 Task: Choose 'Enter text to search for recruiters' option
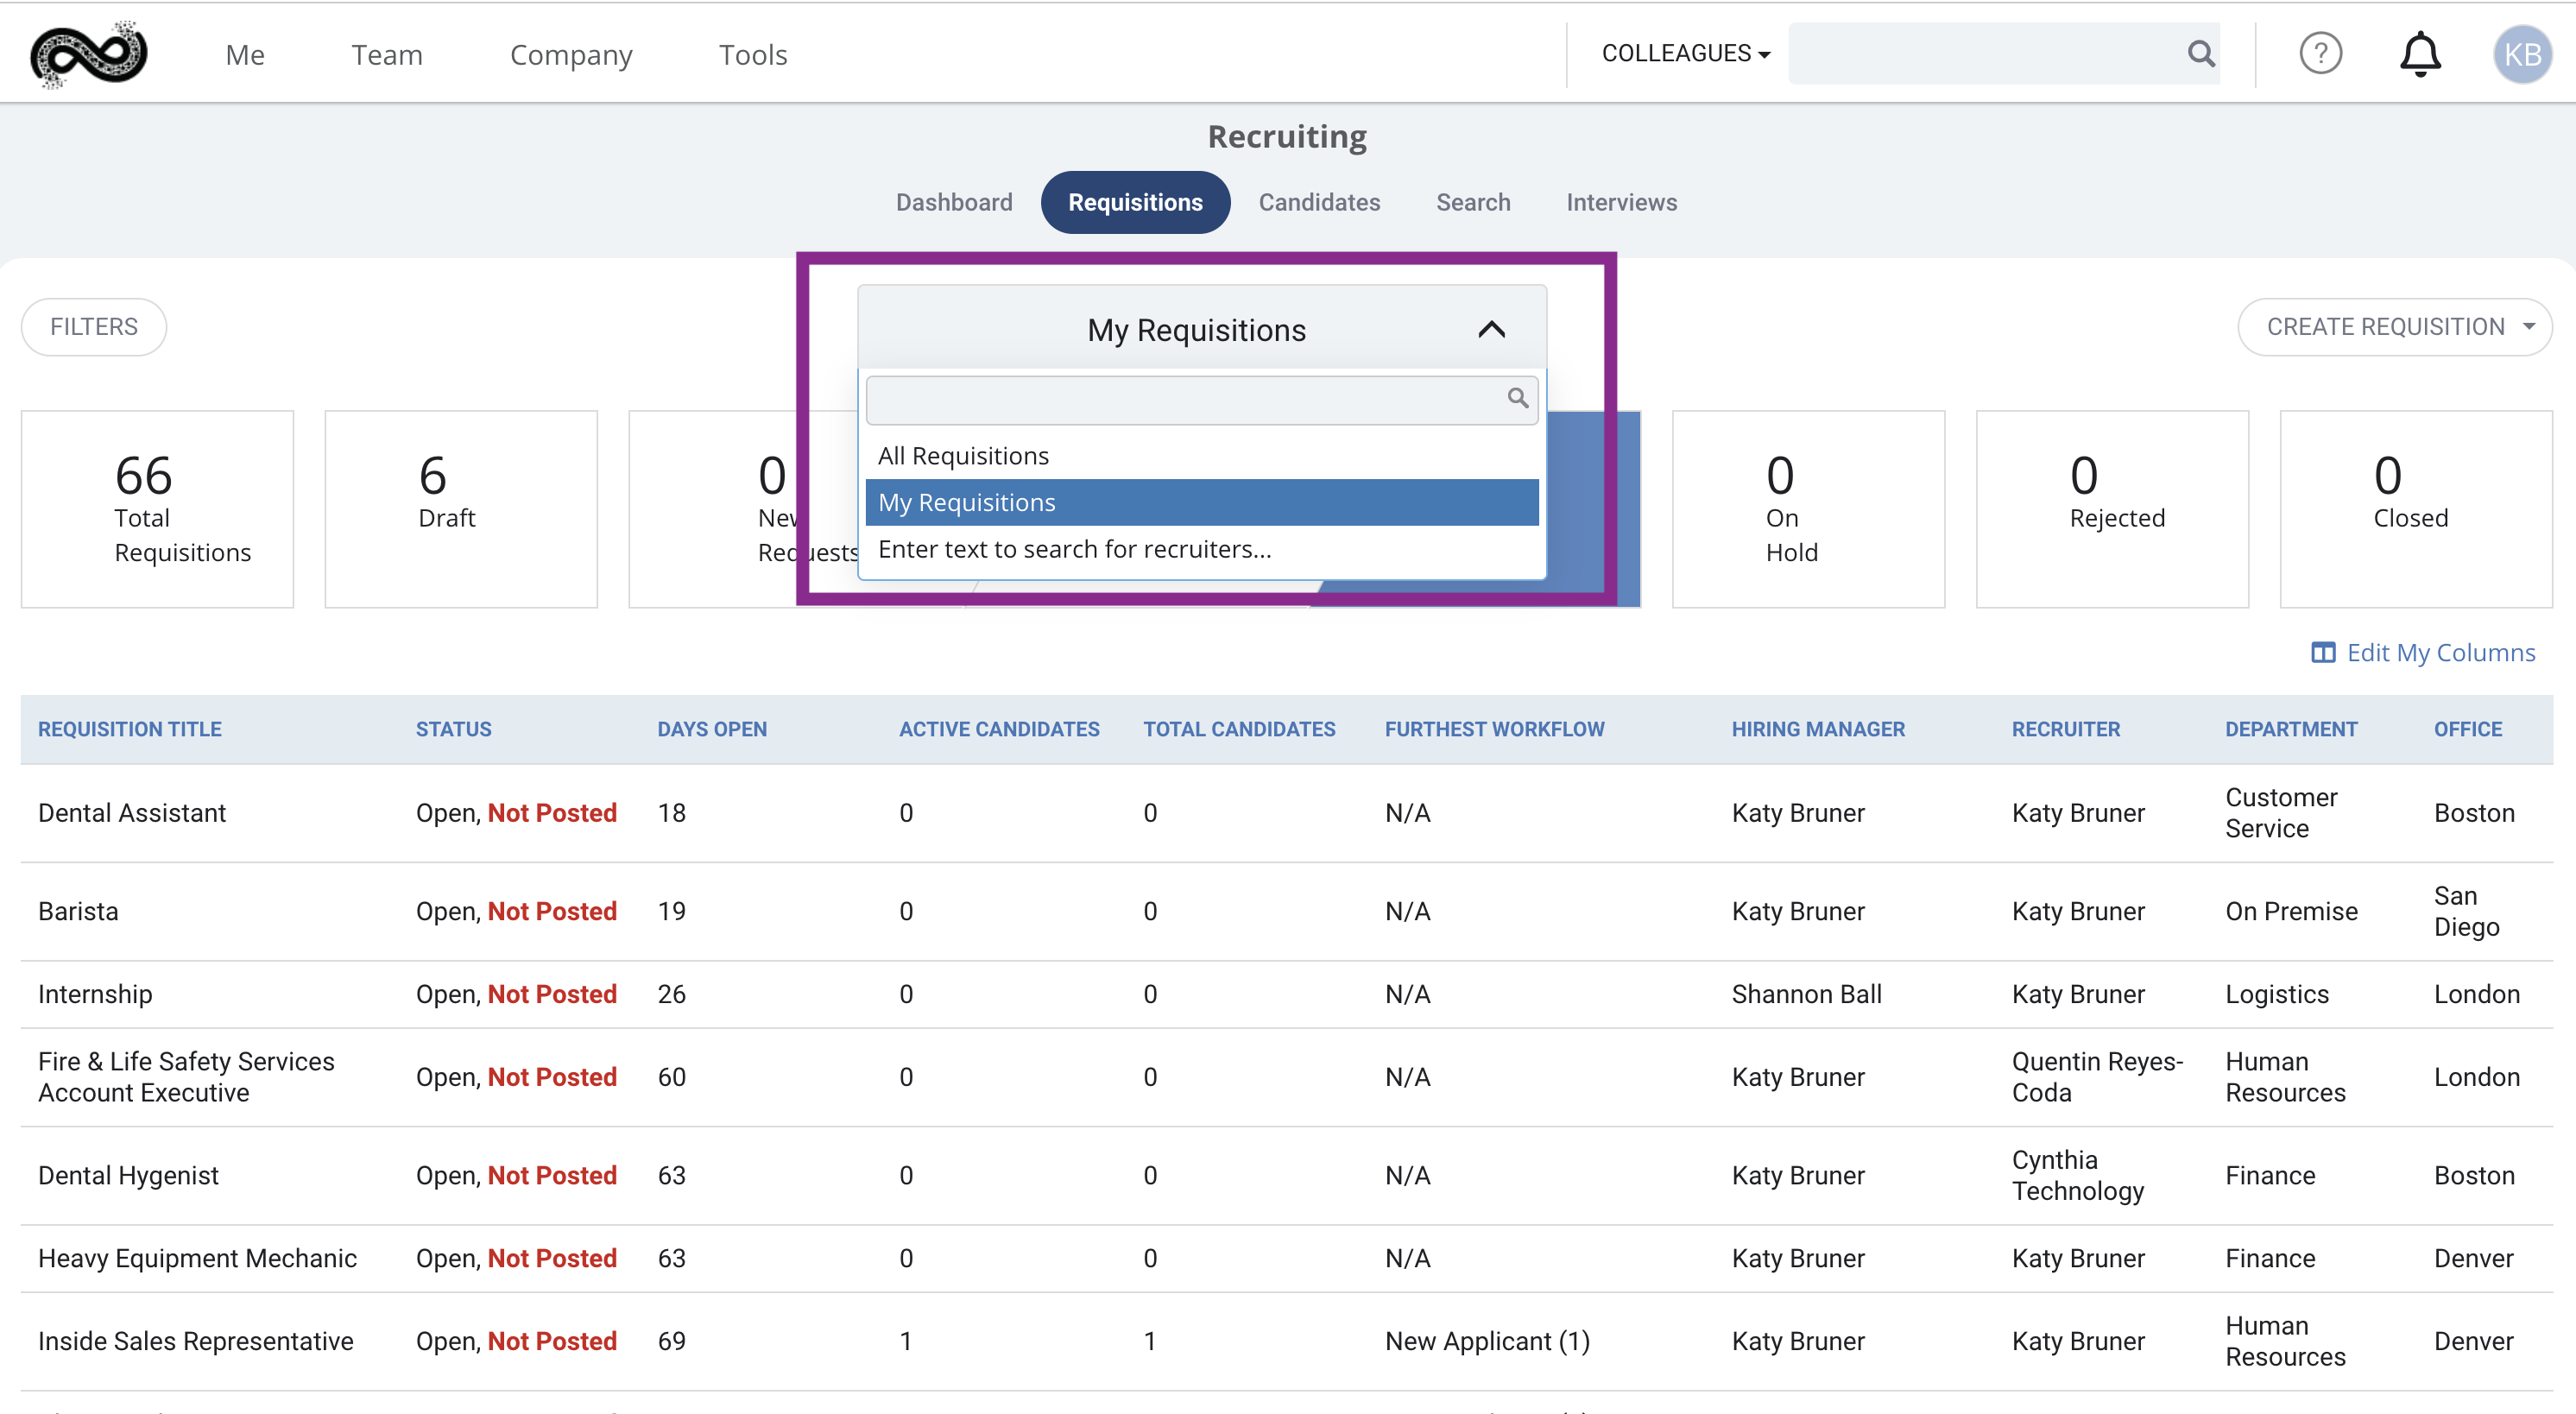[x=1202, y=549]
